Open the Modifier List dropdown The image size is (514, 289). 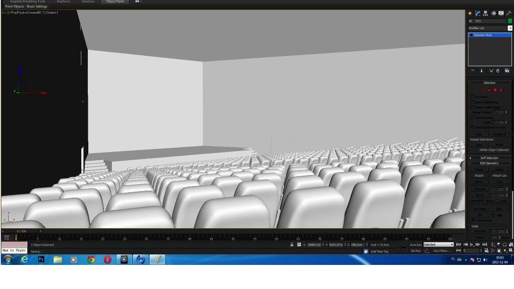click(x=510, y=28)
